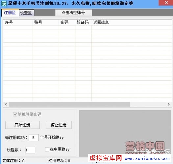Toggle the 随机登录密码 checkbox
The image size is (173, 164).
(x=15, y=114)
